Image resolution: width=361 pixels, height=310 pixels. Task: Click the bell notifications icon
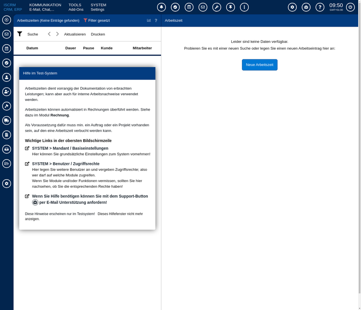[x=161, y=7]
